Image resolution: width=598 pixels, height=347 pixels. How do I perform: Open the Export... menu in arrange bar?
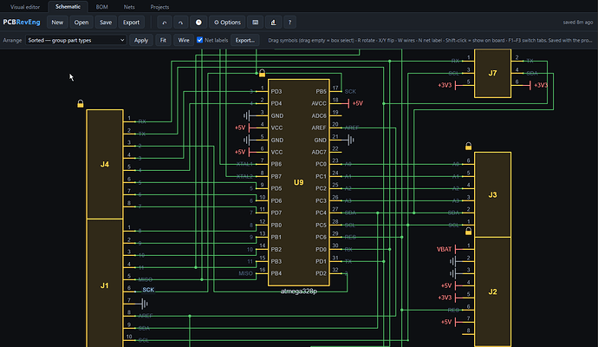point(245,40)
